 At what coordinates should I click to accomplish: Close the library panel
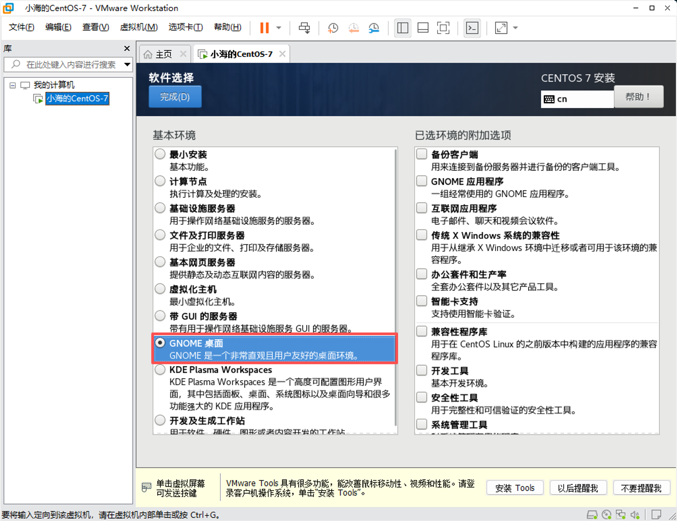[127, 48]
